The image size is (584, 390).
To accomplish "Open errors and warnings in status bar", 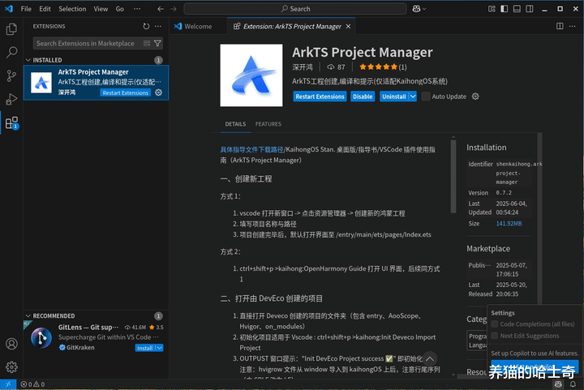I will [x=32, y=384].
